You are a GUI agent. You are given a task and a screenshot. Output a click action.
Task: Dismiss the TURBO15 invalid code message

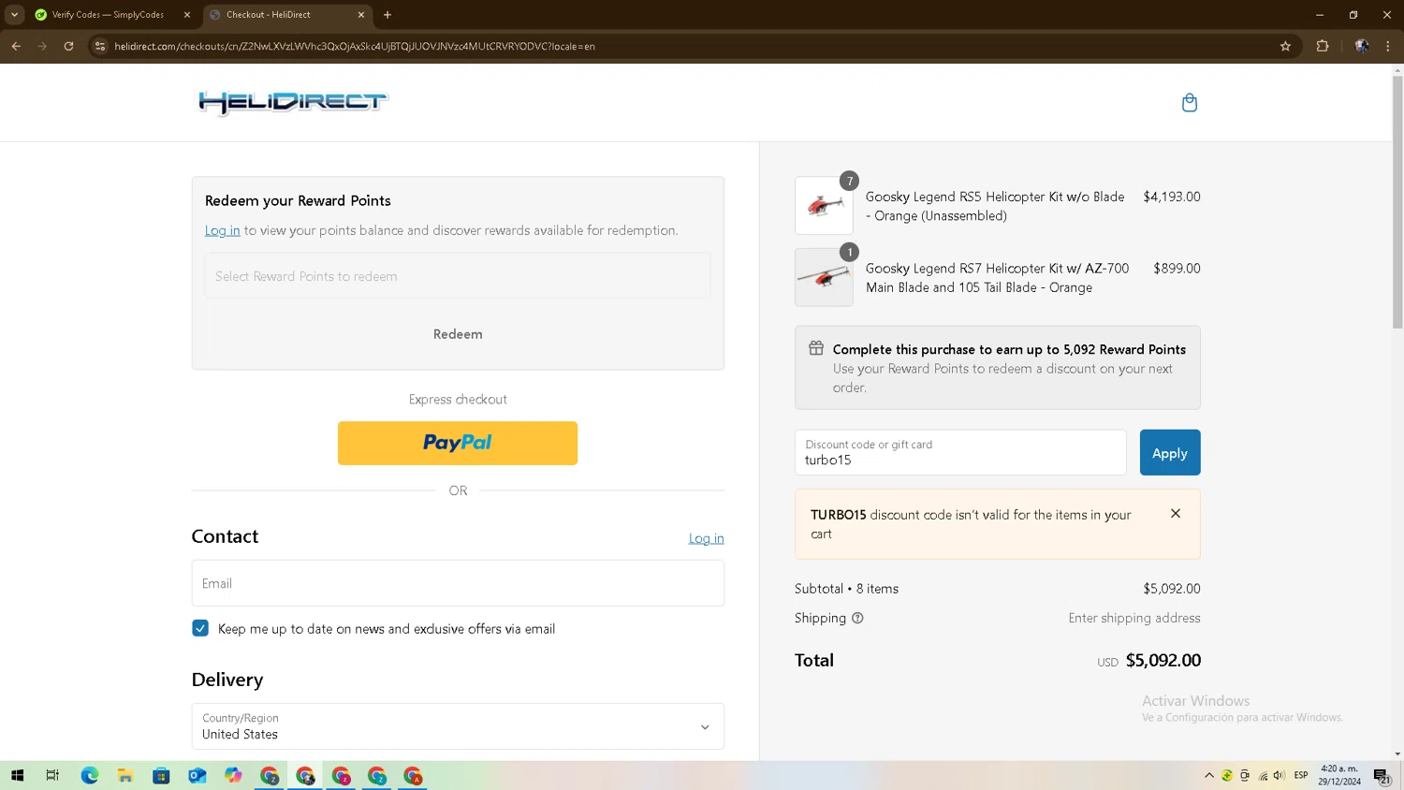1176,513
